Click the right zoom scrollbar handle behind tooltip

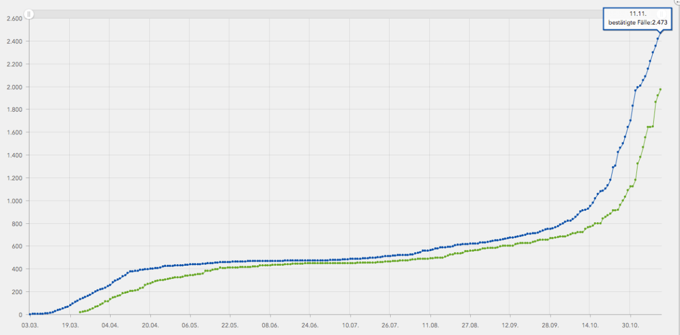click(x=660, y=14)
